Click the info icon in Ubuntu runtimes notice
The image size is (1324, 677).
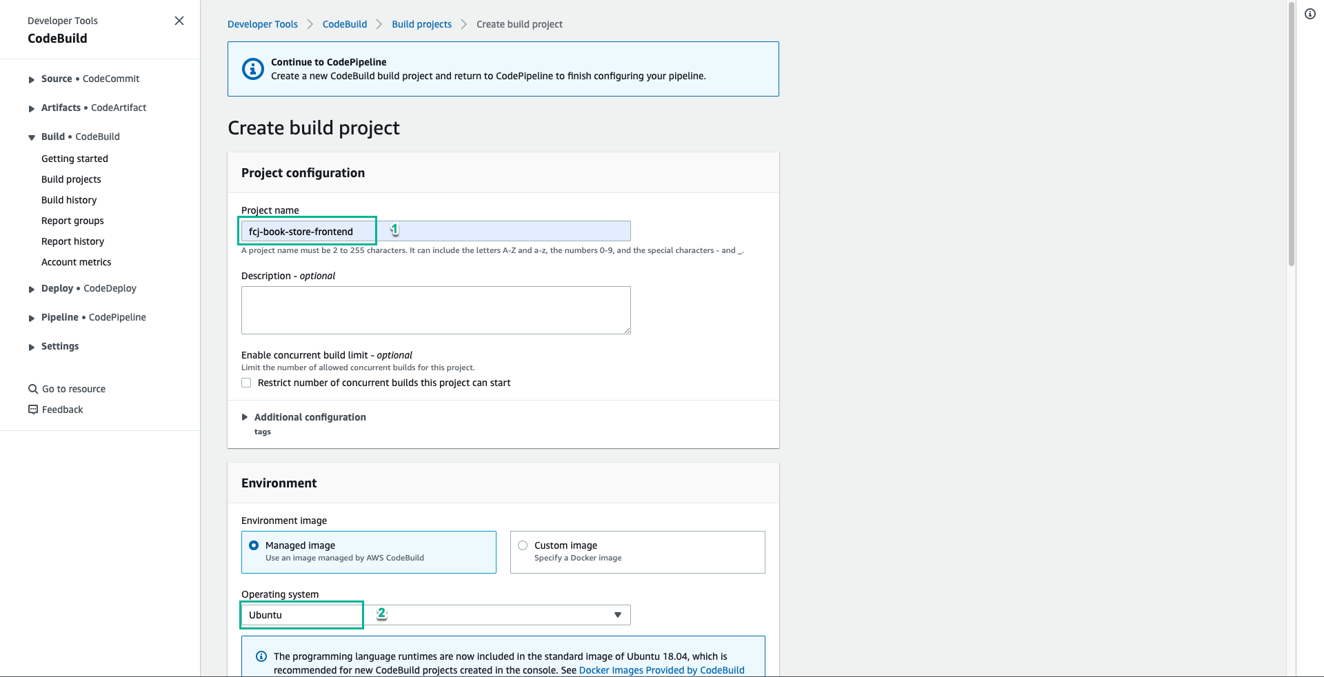pos(261,656)
